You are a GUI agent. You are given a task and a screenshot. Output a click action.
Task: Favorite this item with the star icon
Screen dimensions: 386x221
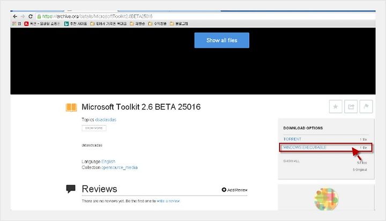point(336,107)
